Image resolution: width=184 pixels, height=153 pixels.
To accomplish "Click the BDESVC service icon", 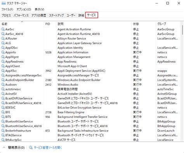I will 3,107.
